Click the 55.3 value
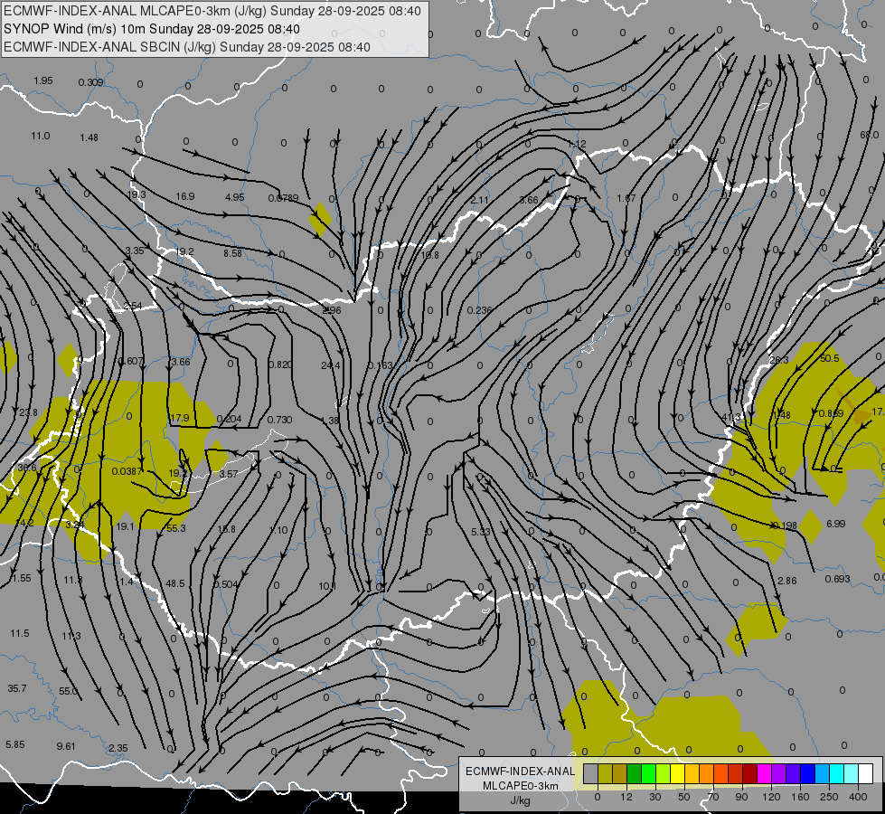The image size is (885, 814). coord(176,528)
